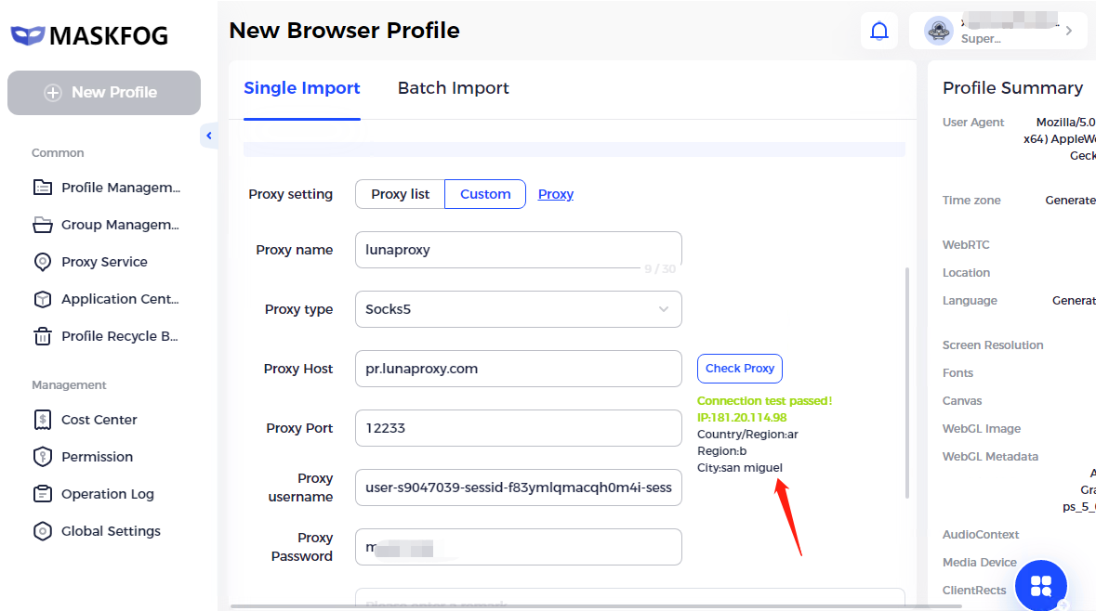This screenshot has width=1096, height=611.
Task: Click the MASKFOG logo
Action: tap(89, 35)
